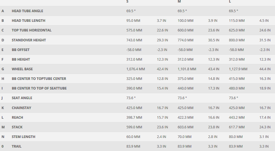Click the BB OFFSET row label

coord(21,50)
